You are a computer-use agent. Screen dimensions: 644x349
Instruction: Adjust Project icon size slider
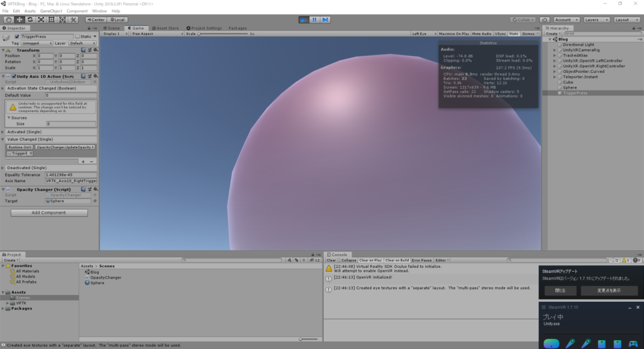308,339
